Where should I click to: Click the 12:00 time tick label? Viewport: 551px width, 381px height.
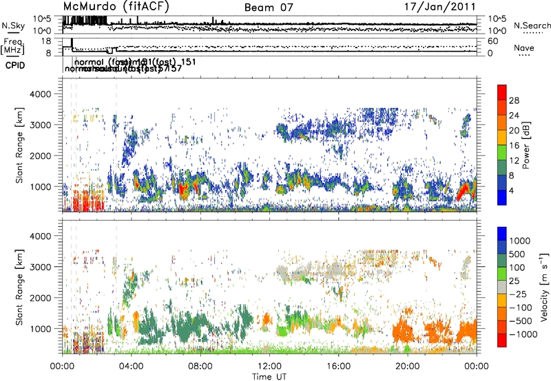point(269,367)
